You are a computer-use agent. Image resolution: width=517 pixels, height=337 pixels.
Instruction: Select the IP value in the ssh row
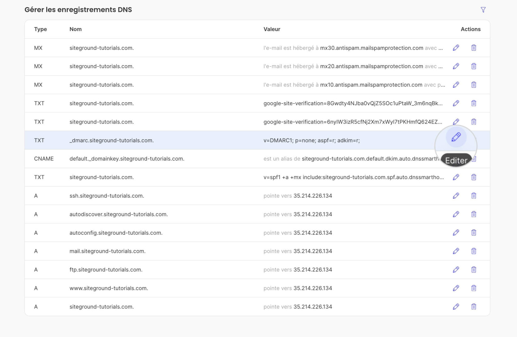313,196
